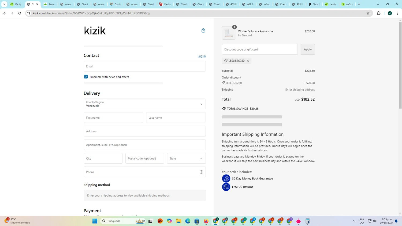Open Microsoft Edge from the taskbar
This screenshot has width=402, height=226.
(x=188, y=221)
